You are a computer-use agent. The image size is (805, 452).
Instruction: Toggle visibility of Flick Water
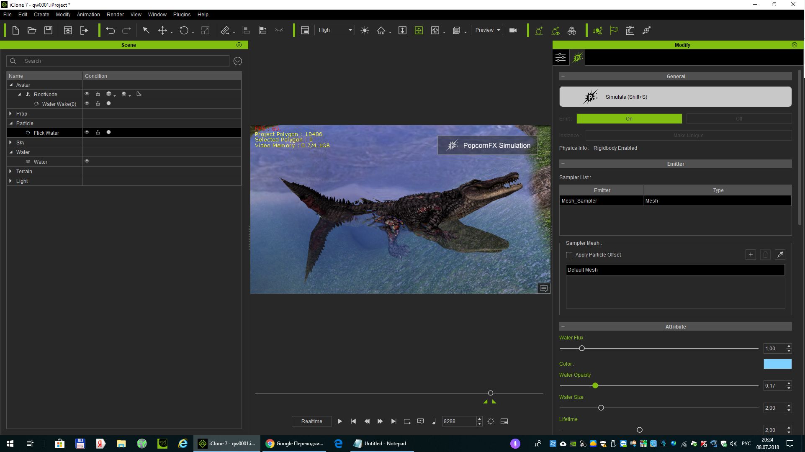point(87,132)
